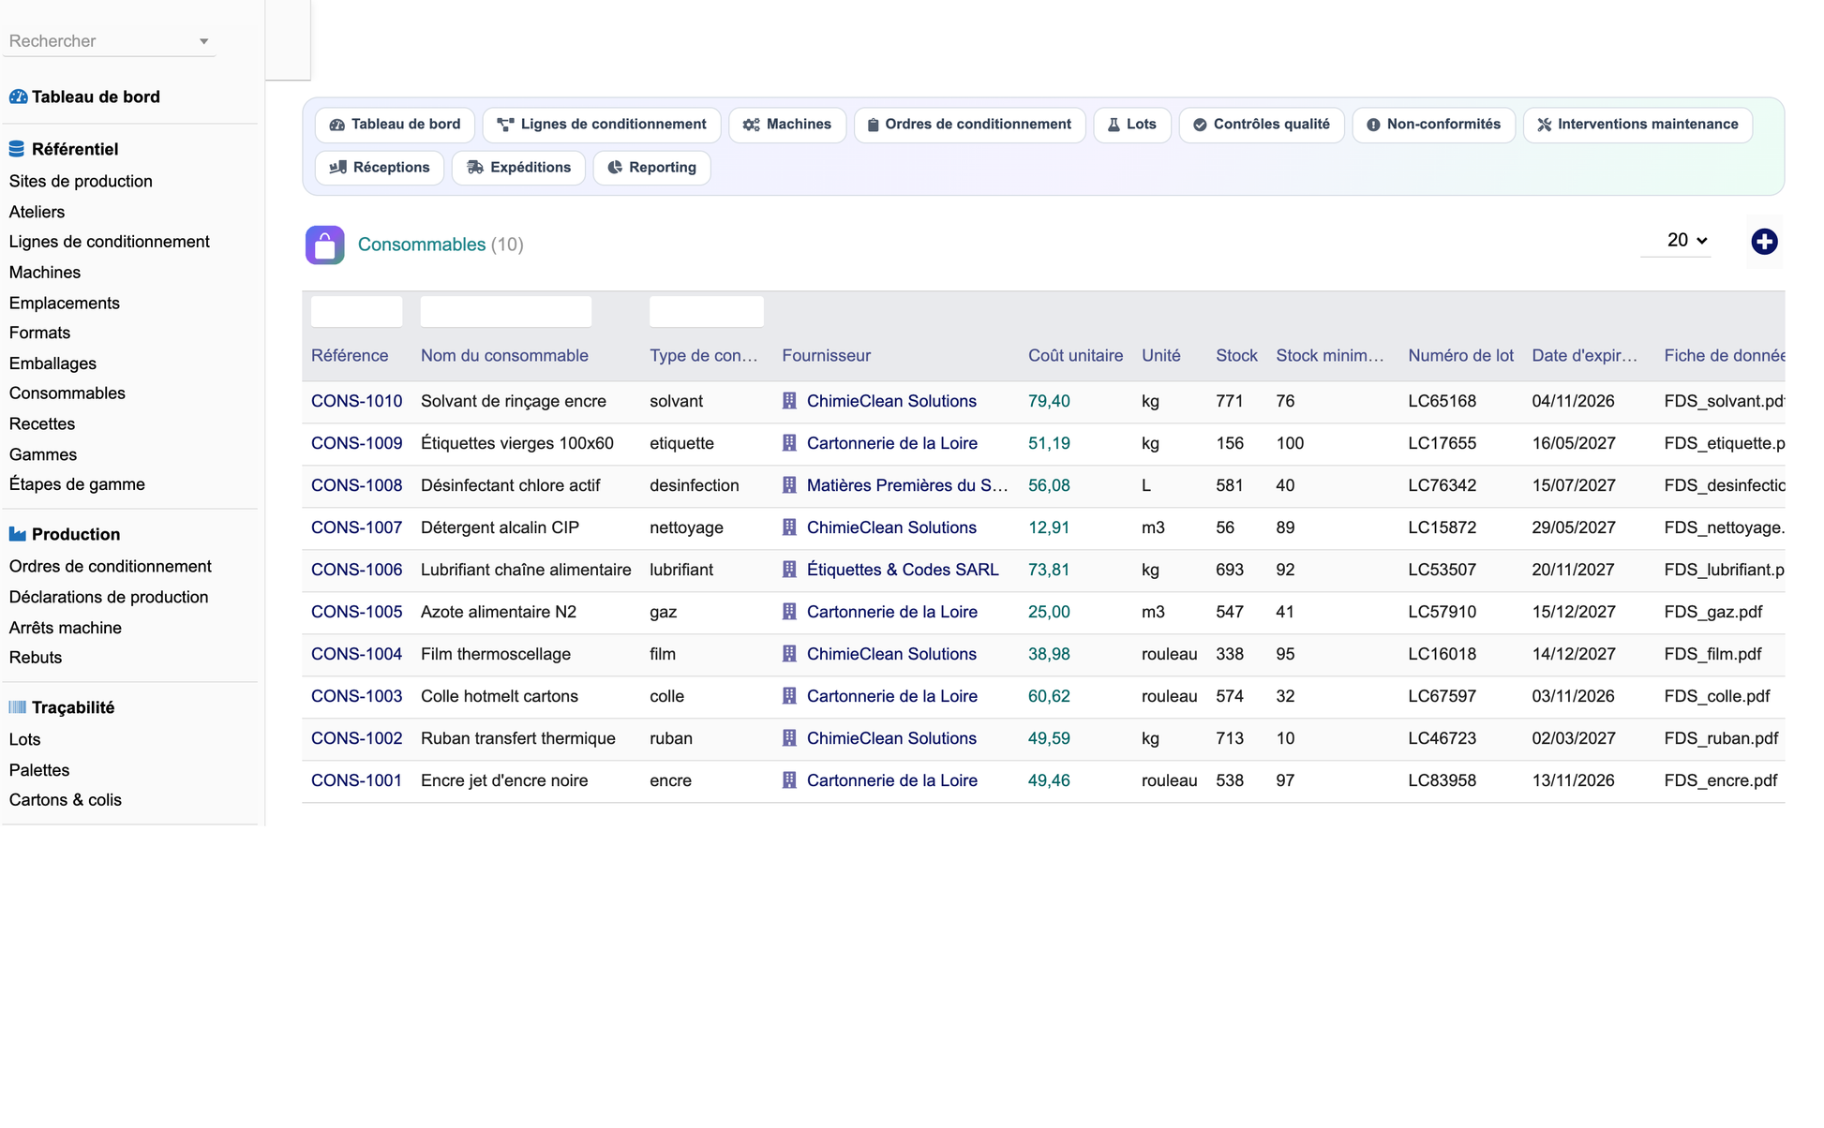The width and height of the screenshot is (1824, 1128).
Task: Open Emballages in the sidebar
Action: [52, 364]
